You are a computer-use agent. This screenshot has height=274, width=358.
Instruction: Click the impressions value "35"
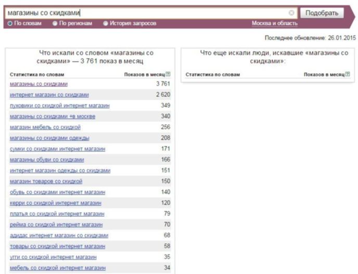(167, 257)
